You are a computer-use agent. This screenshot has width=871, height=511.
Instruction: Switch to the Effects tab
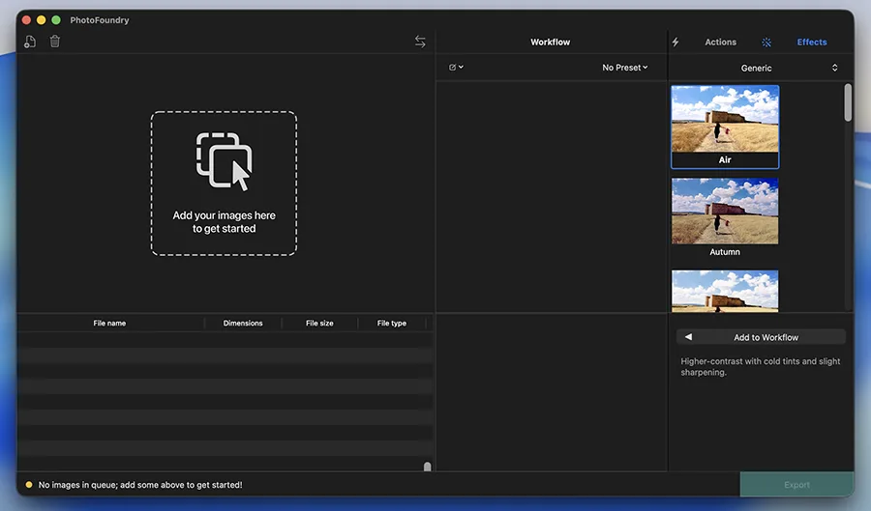[x=811, y=43]
